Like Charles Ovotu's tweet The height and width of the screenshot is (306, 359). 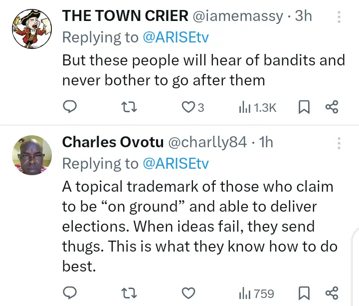[187, 293]
